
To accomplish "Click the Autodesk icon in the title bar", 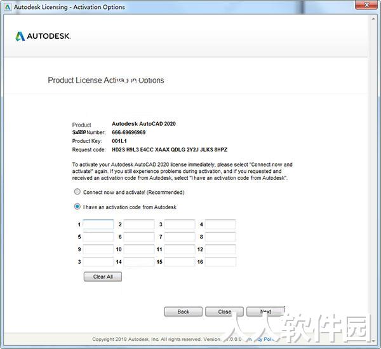I will pyautogui.click(x=8, y=7).
